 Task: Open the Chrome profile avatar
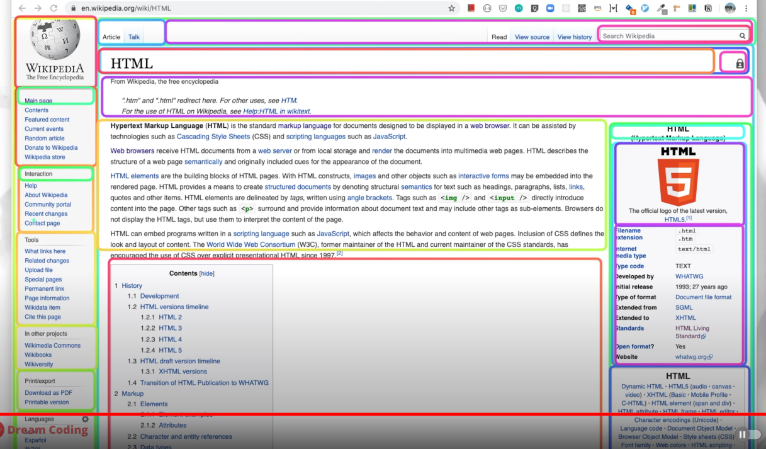pyautogui.click(x=730, y=8)
